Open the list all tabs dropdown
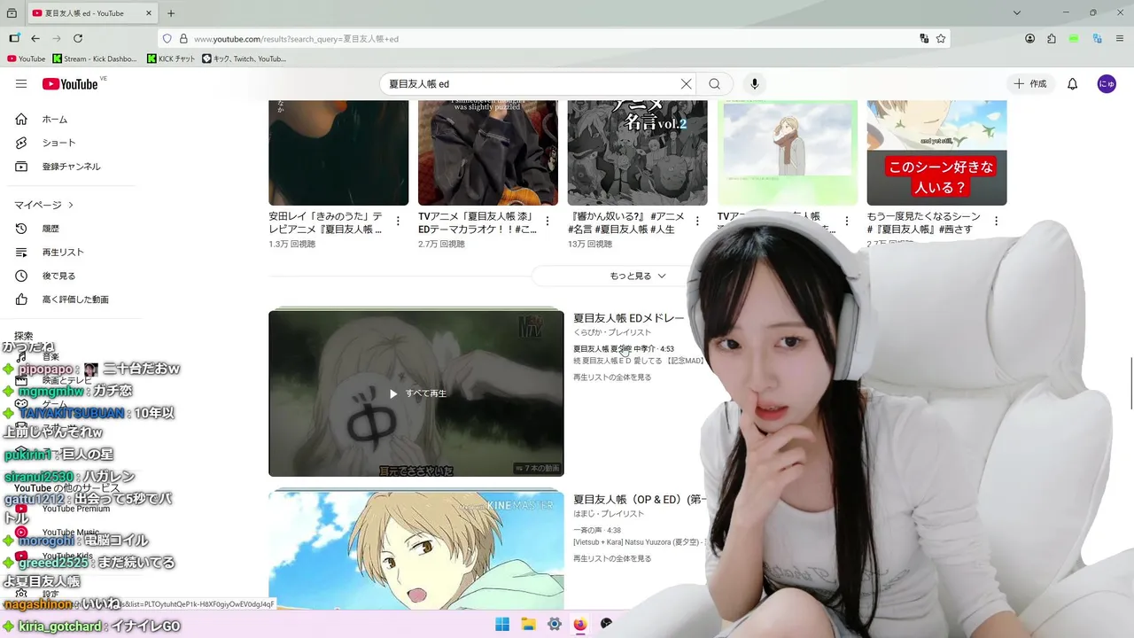 1017,12
